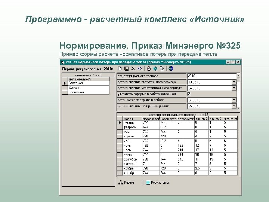Minimize the Расчет нормативов потерь window
Viewport: 269px width, 202px height.
(228, 62)
